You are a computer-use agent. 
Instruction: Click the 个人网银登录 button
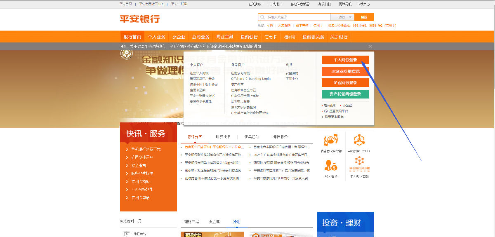pos(345,60)
